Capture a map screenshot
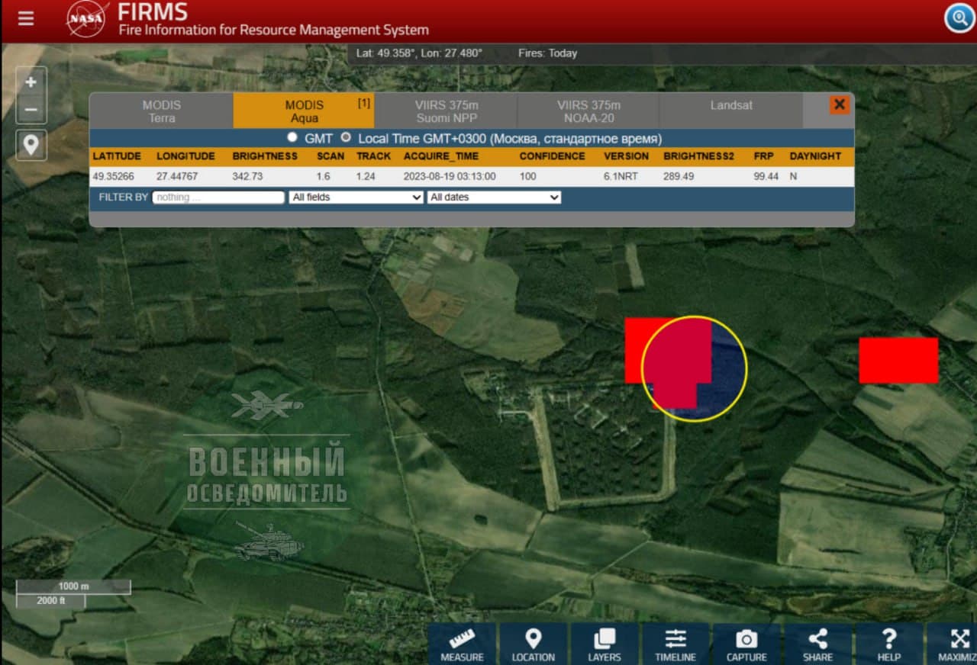The width and height of the screenshot is (977, 665). [746, 644]
